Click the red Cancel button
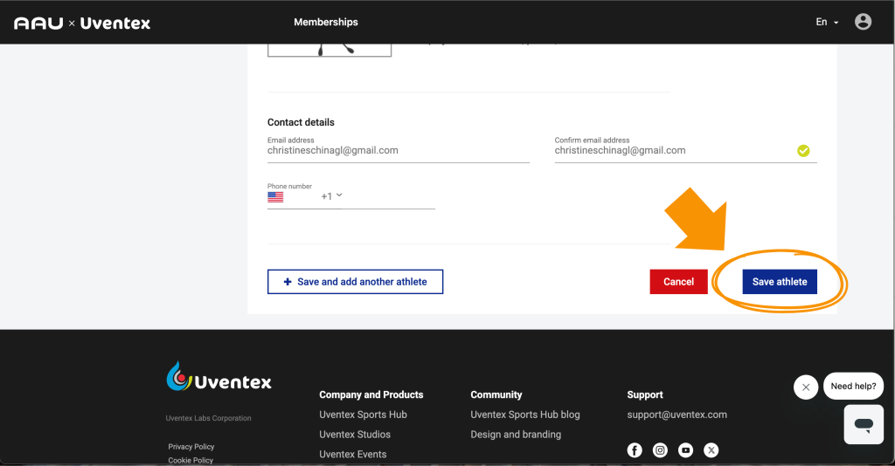 [678, 282]
